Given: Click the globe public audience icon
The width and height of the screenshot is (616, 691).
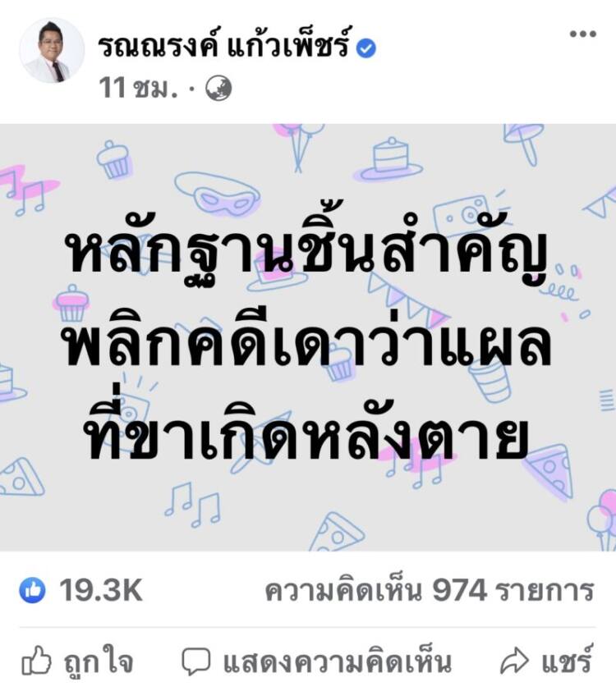Looking at the screenshot, I should click(x=218, y=88).
